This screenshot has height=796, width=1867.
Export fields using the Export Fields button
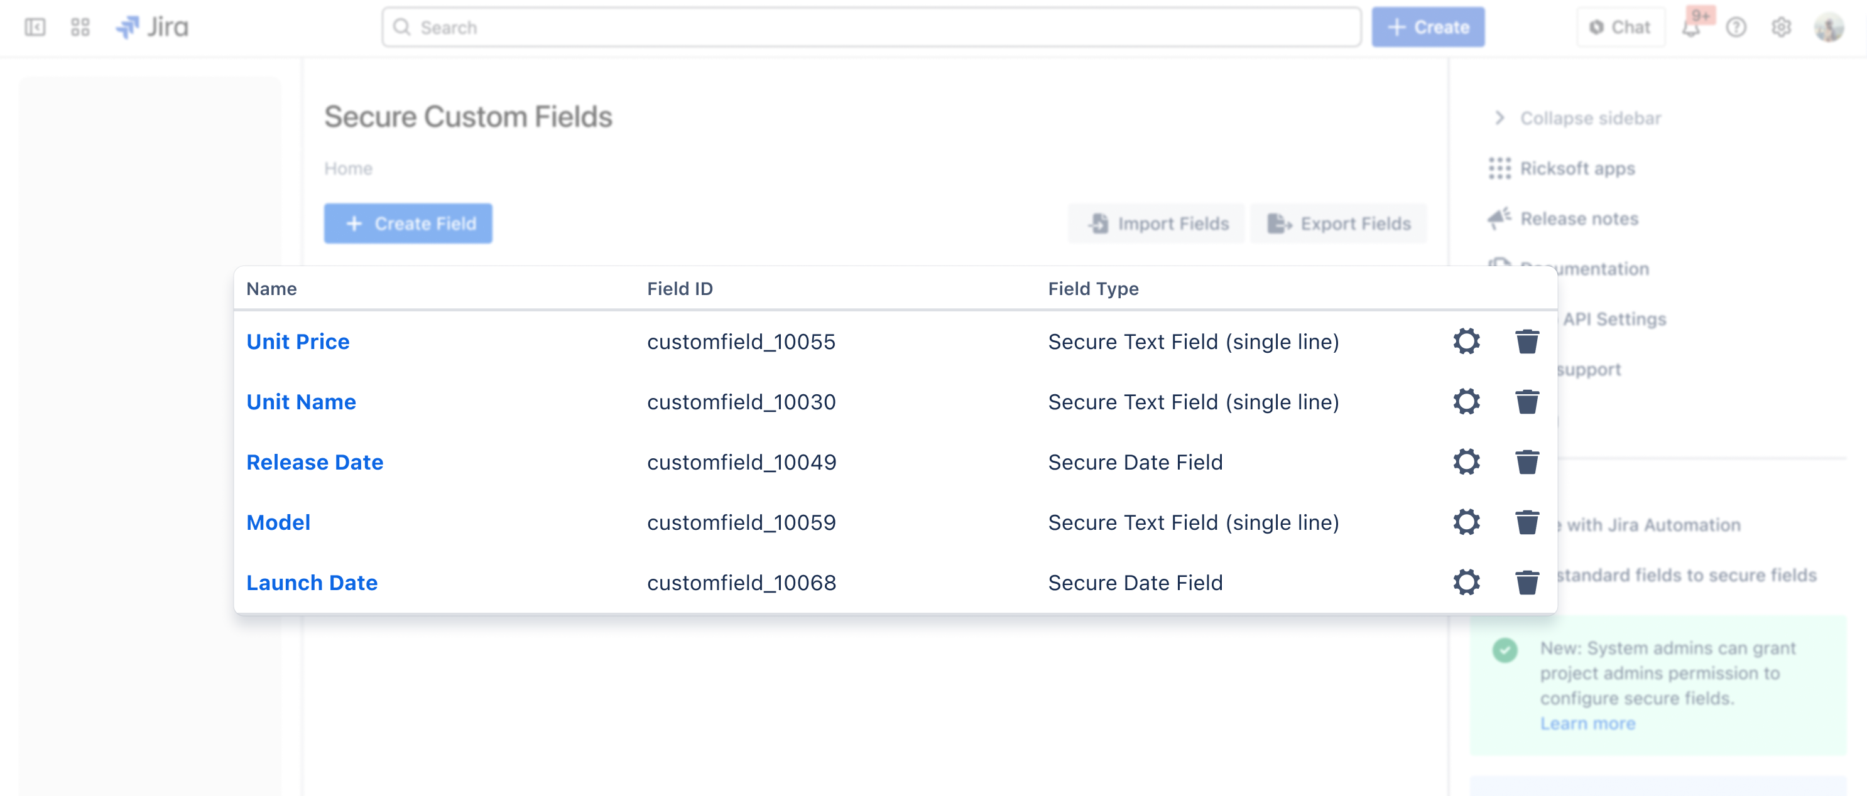[1339, 223]
